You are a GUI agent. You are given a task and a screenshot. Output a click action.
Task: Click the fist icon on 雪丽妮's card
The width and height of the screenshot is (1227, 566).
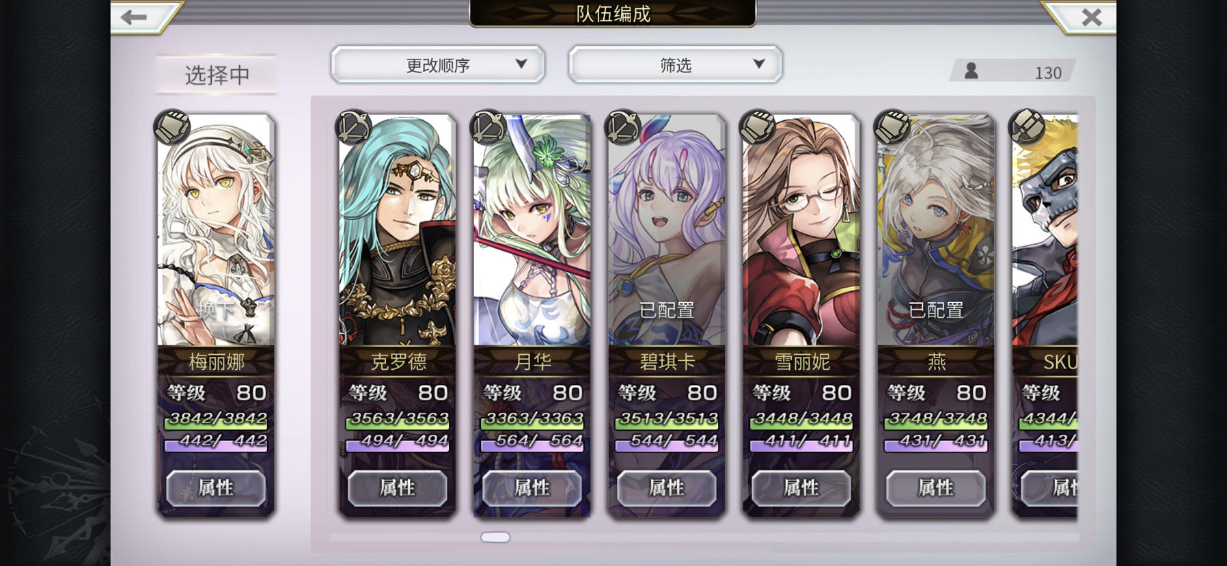[x=757, y=127]
